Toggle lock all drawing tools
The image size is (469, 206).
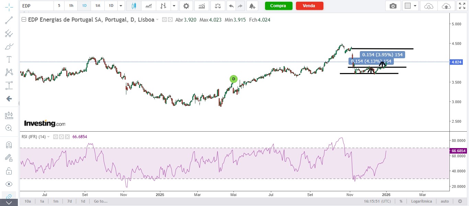(9, 171)
